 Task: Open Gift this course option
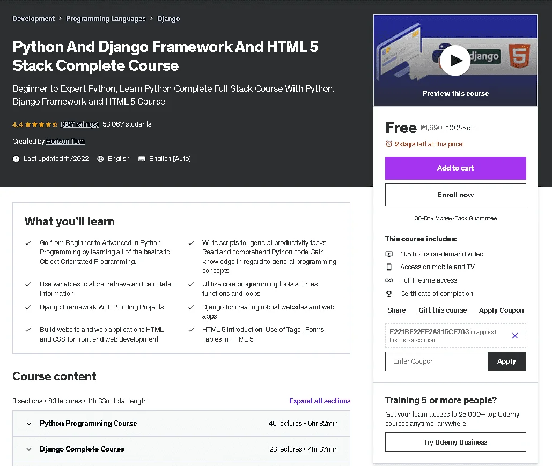coord(443,310)
